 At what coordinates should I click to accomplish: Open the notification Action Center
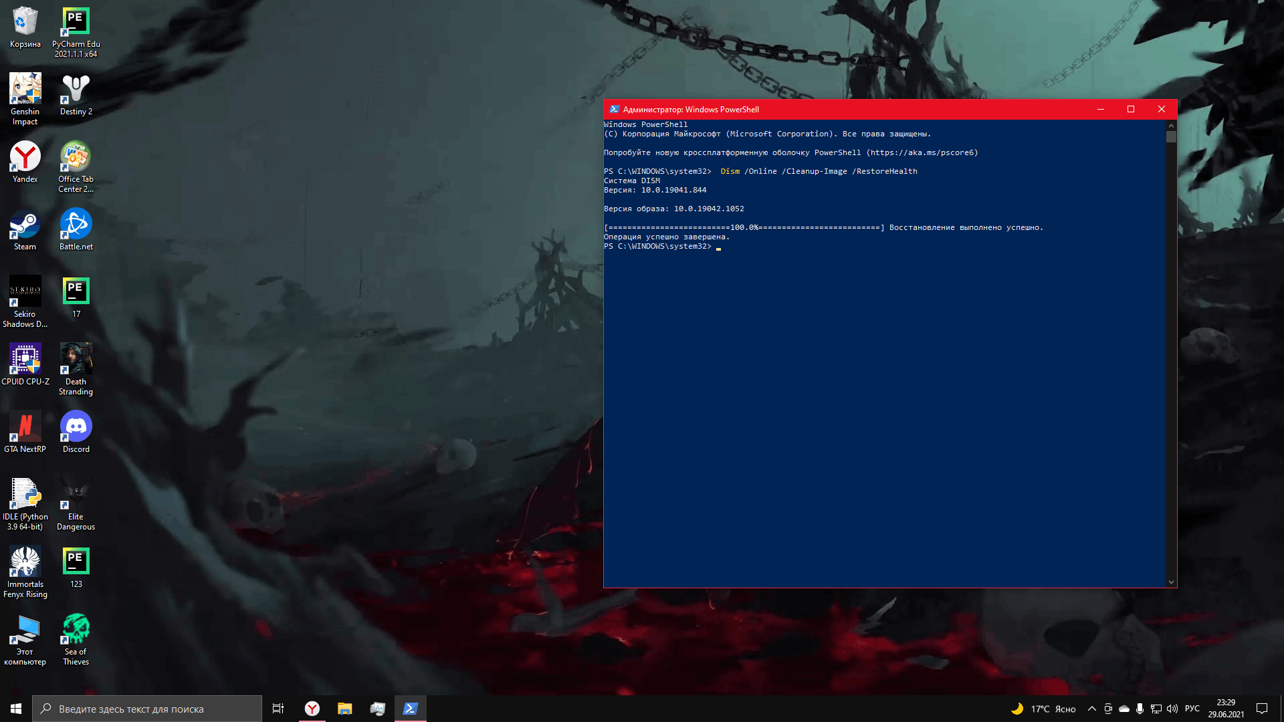[1262, 709]
